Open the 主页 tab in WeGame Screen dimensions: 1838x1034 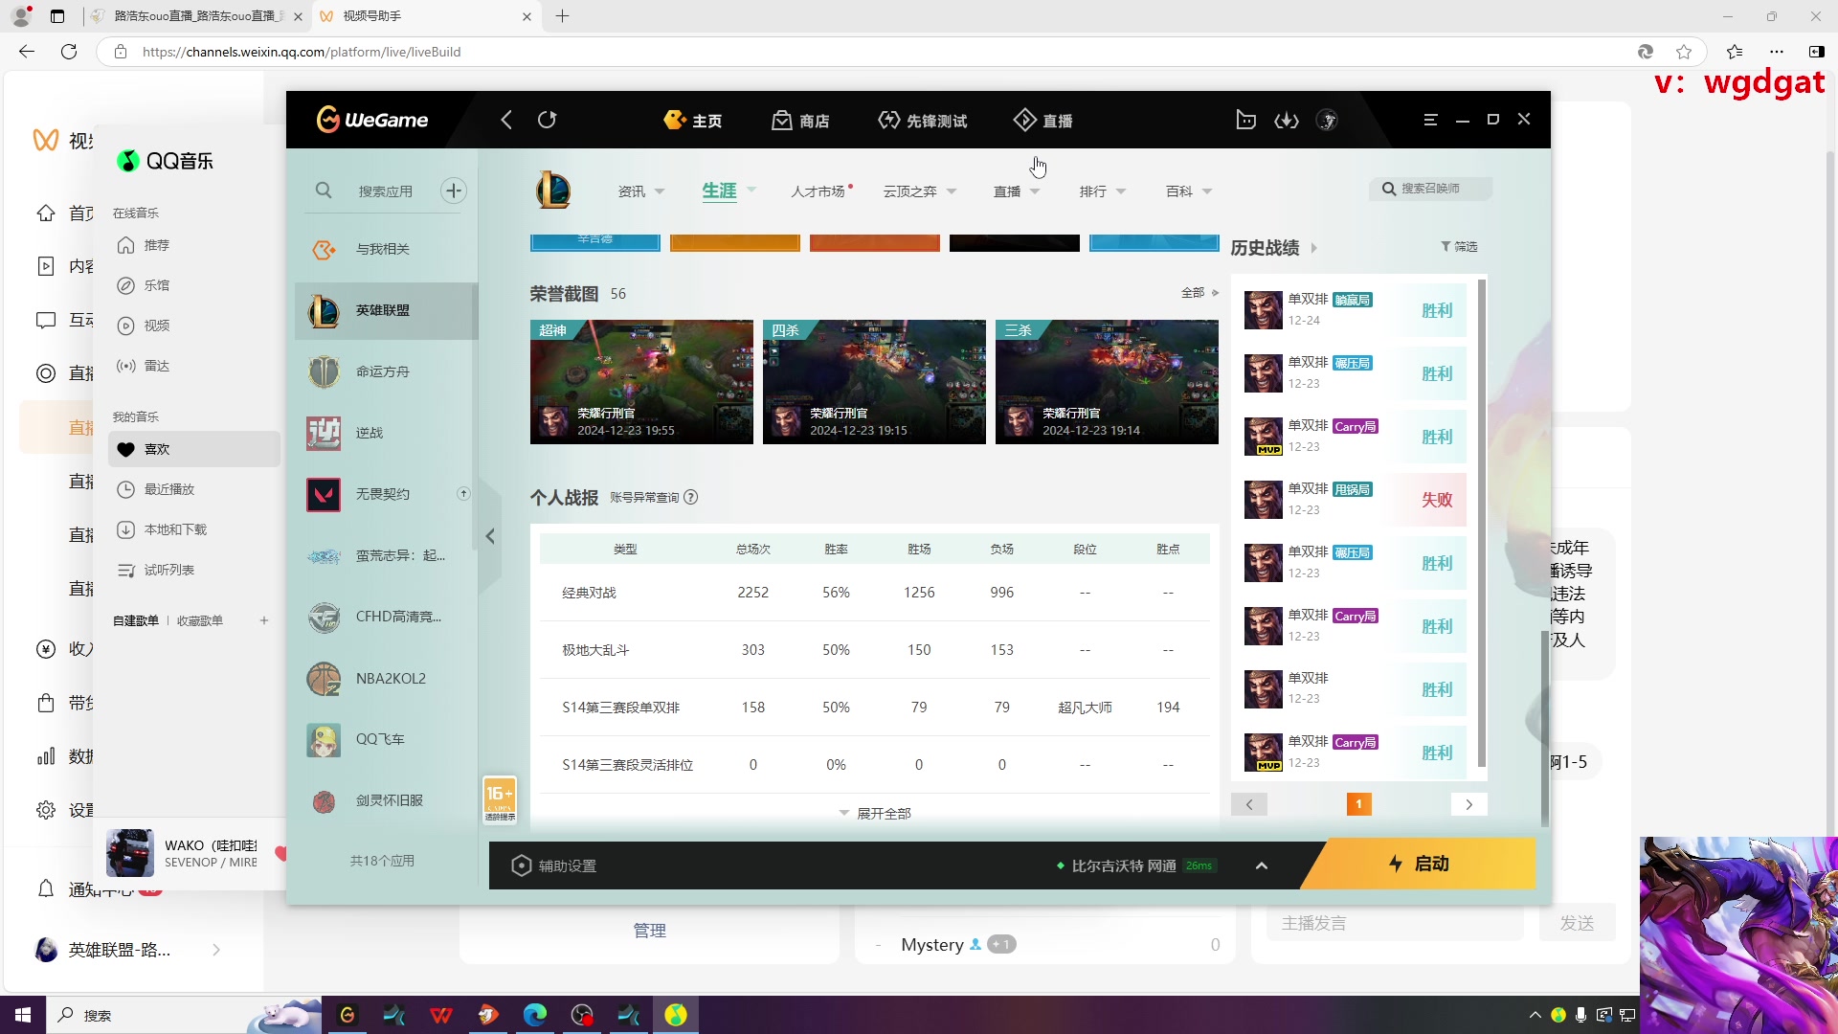[693, 121]
